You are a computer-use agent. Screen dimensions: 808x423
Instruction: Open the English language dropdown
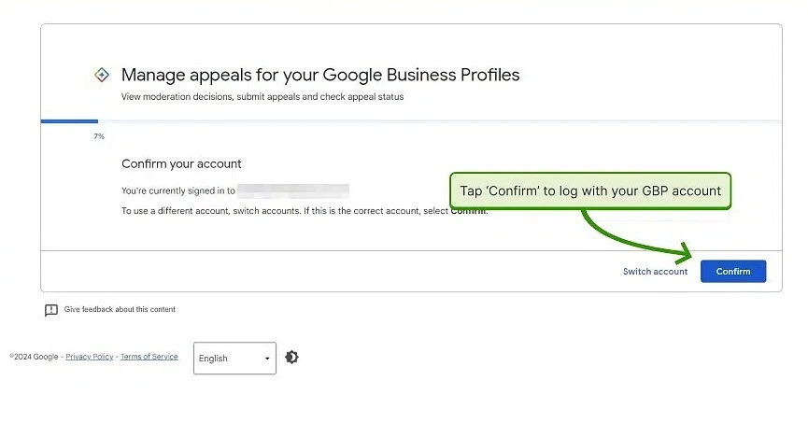point(234,358)
